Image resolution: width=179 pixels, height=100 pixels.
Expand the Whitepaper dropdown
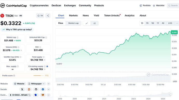[36, 84]
